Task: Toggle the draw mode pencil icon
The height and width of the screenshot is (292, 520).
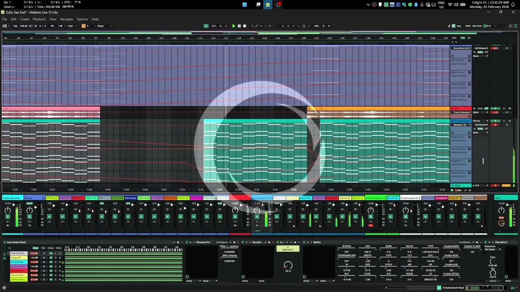Action: pos(449,26)
